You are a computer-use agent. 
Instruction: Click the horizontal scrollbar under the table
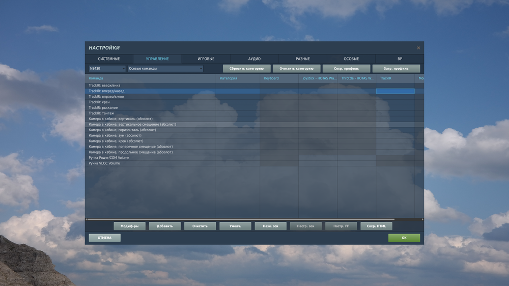241,219
